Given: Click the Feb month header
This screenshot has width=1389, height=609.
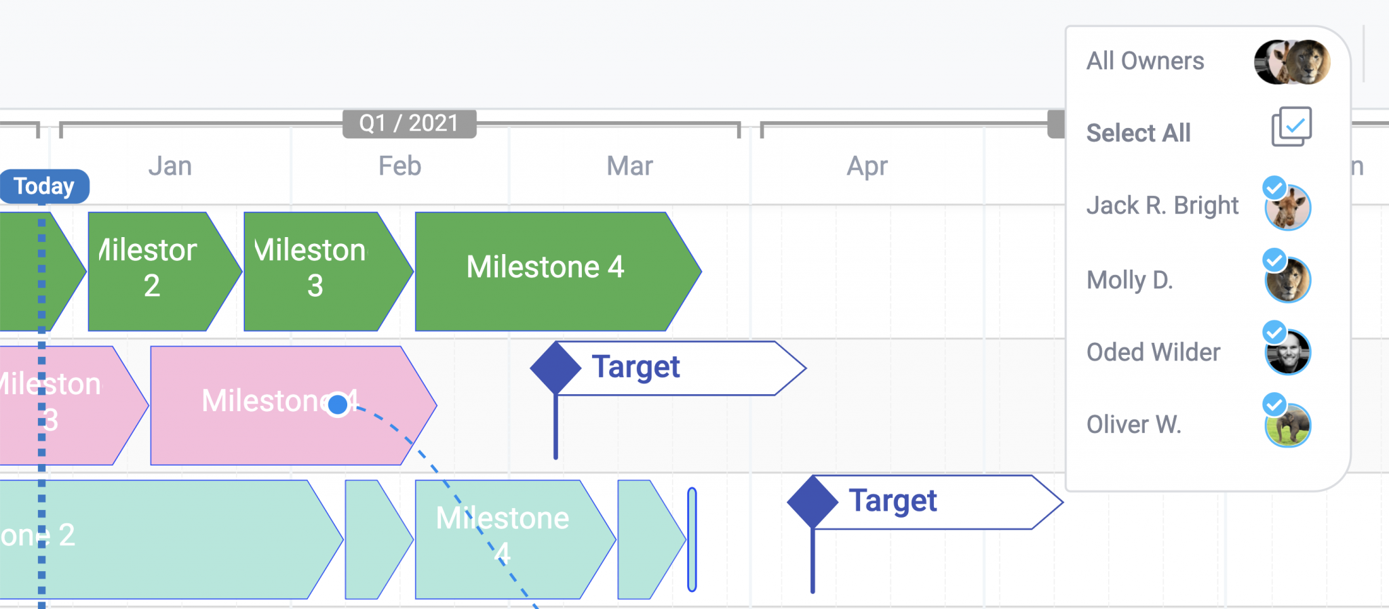Looking at the screenshot, I should tap(399, 166).
